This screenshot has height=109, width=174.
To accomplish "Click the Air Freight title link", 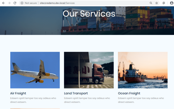I will [x=18, y=93].
